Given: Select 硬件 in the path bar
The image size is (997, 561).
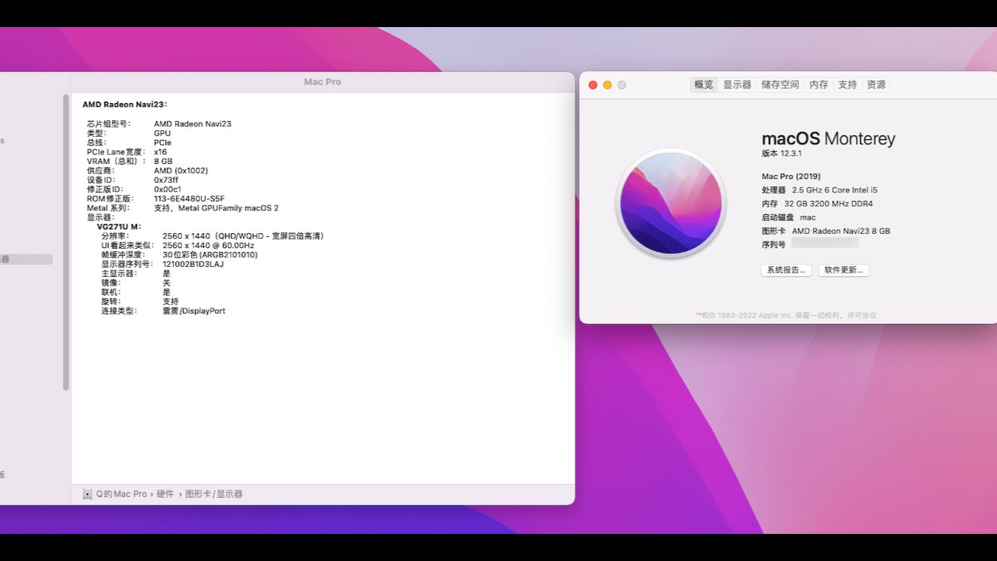Looking at the screenshot, I should [x=165, y=494].
